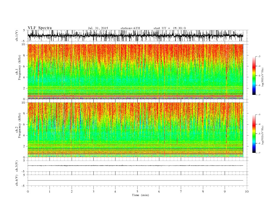Click the ch.1 spectrogram colorbar
Image resolution: width=278 pixels, height=215 pixels.
coord(254,76)
